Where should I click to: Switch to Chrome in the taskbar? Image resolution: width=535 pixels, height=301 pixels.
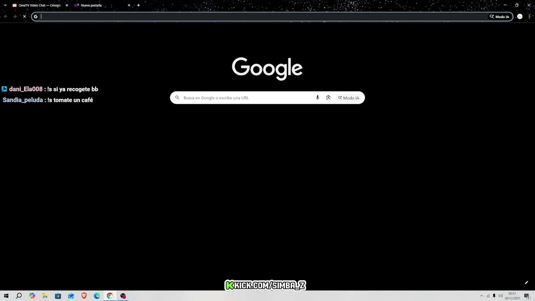pos(110,296)
